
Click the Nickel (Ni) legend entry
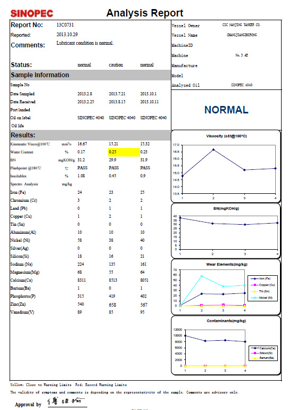click(261, 298)
